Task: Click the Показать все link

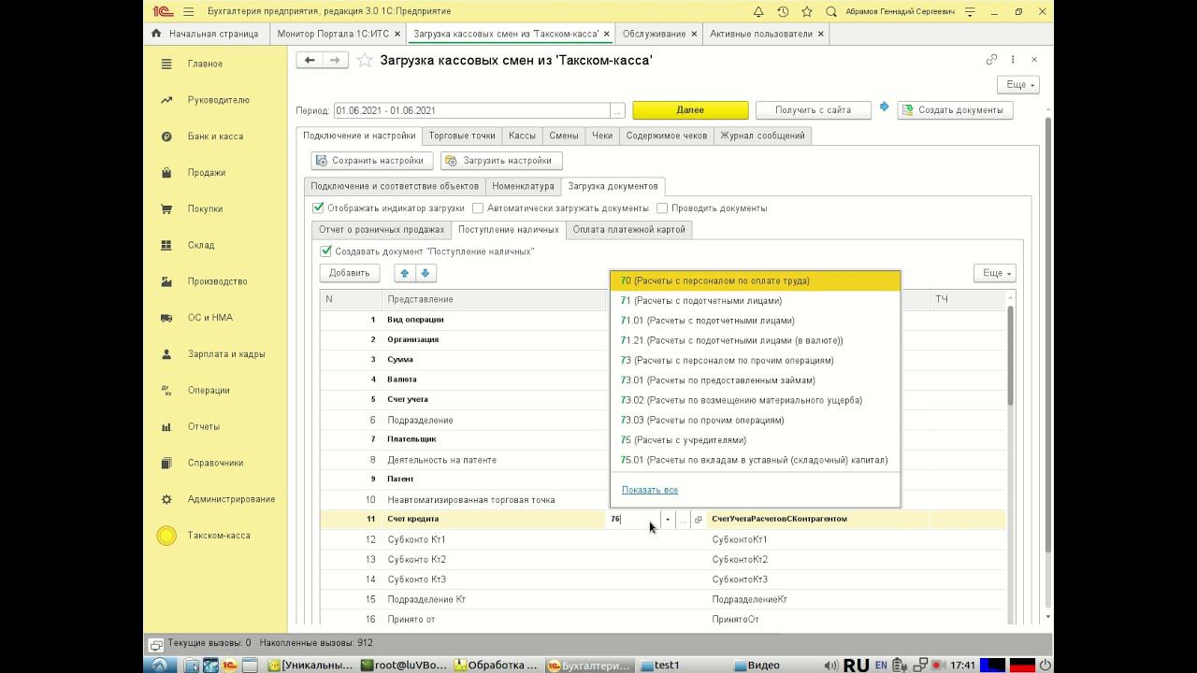Action: point(650,490)
